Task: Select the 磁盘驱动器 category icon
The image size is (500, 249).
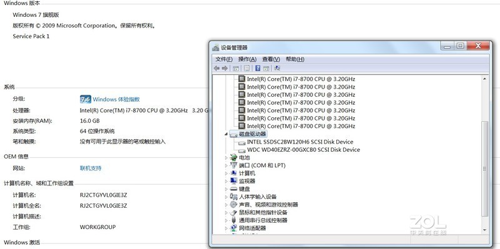Action: [x=234, y=134]
